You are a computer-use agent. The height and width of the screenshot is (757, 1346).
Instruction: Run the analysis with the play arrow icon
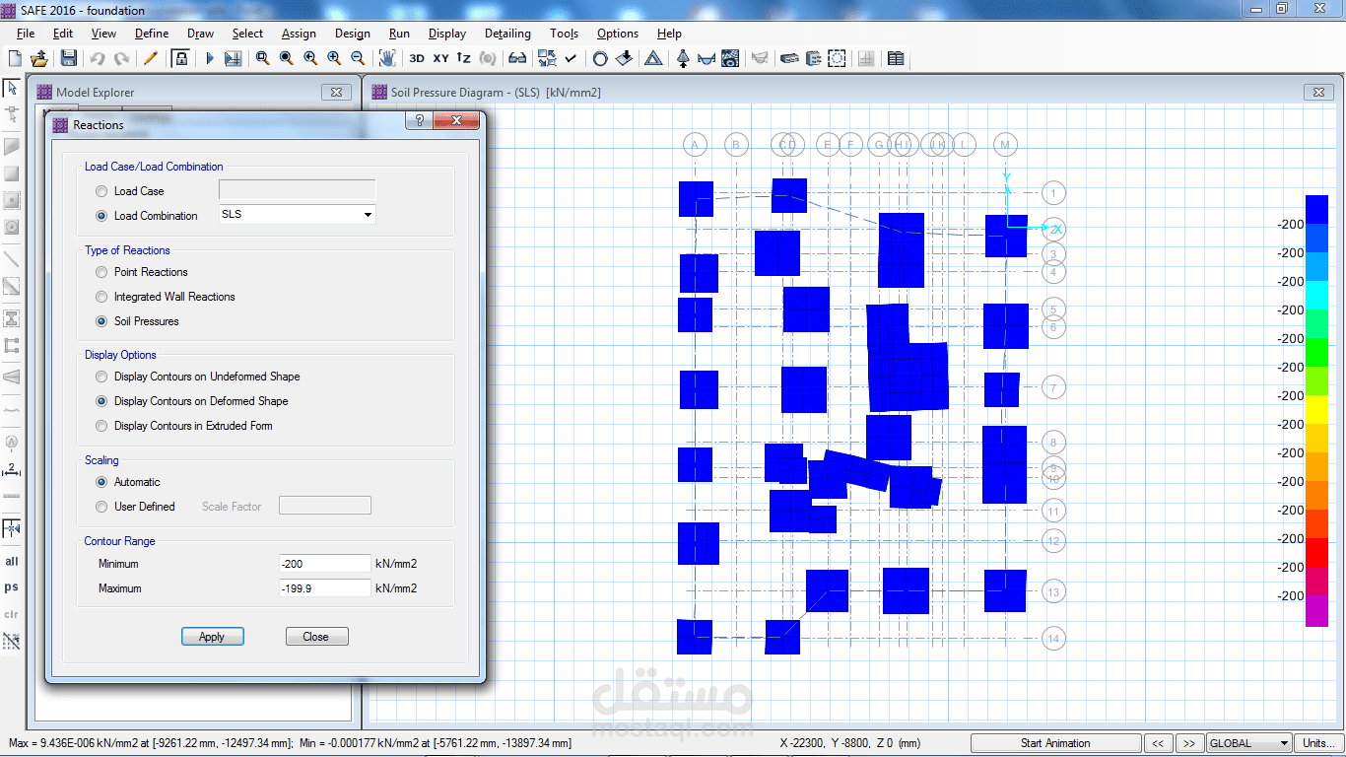pyautogui.click(x=209, y=58)
